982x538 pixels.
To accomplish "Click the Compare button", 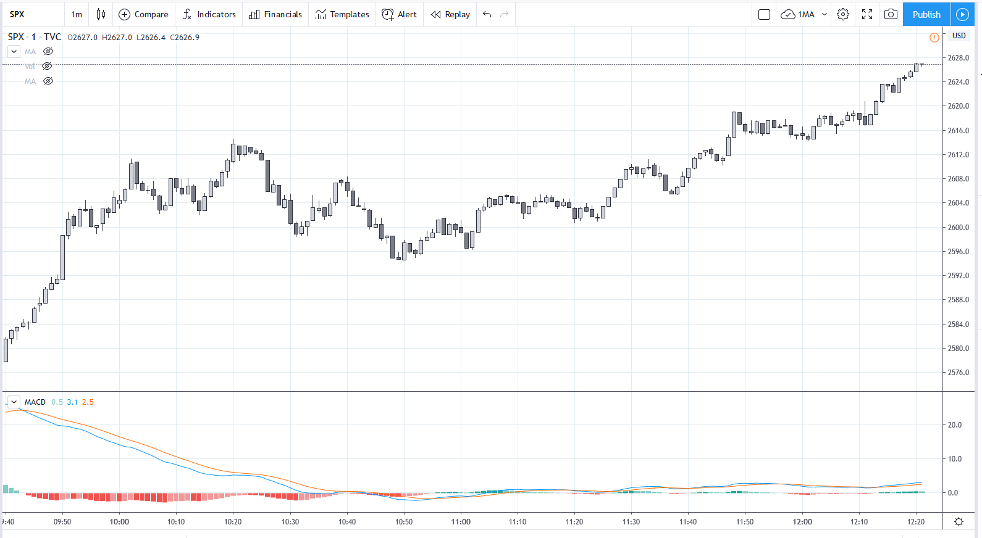I will (143, 14).
